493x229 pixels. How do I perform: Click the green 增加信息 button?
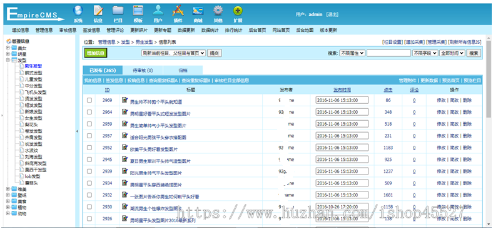click(96, 53)
